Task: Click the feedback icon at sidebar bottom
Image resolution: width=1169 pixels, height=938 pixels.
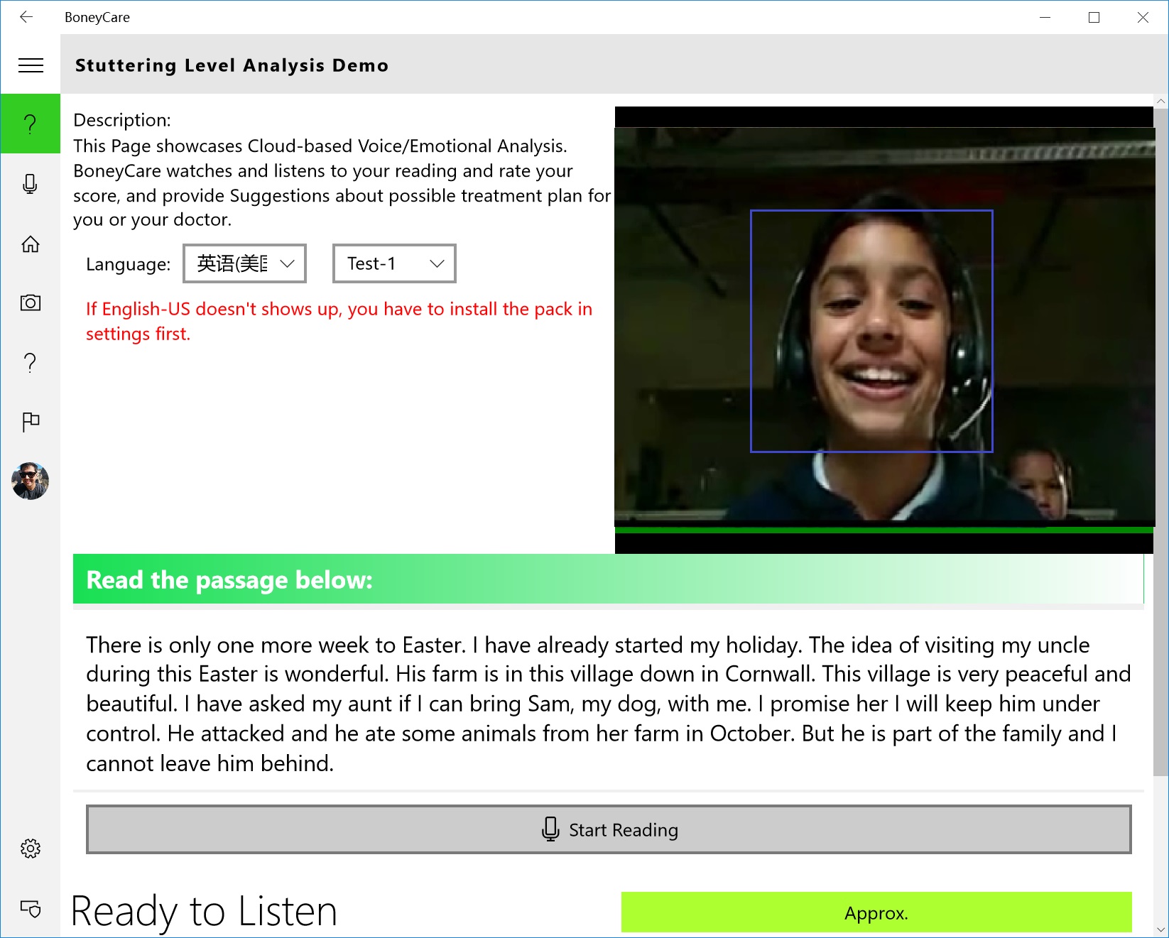Action: (x=31, y=908)
